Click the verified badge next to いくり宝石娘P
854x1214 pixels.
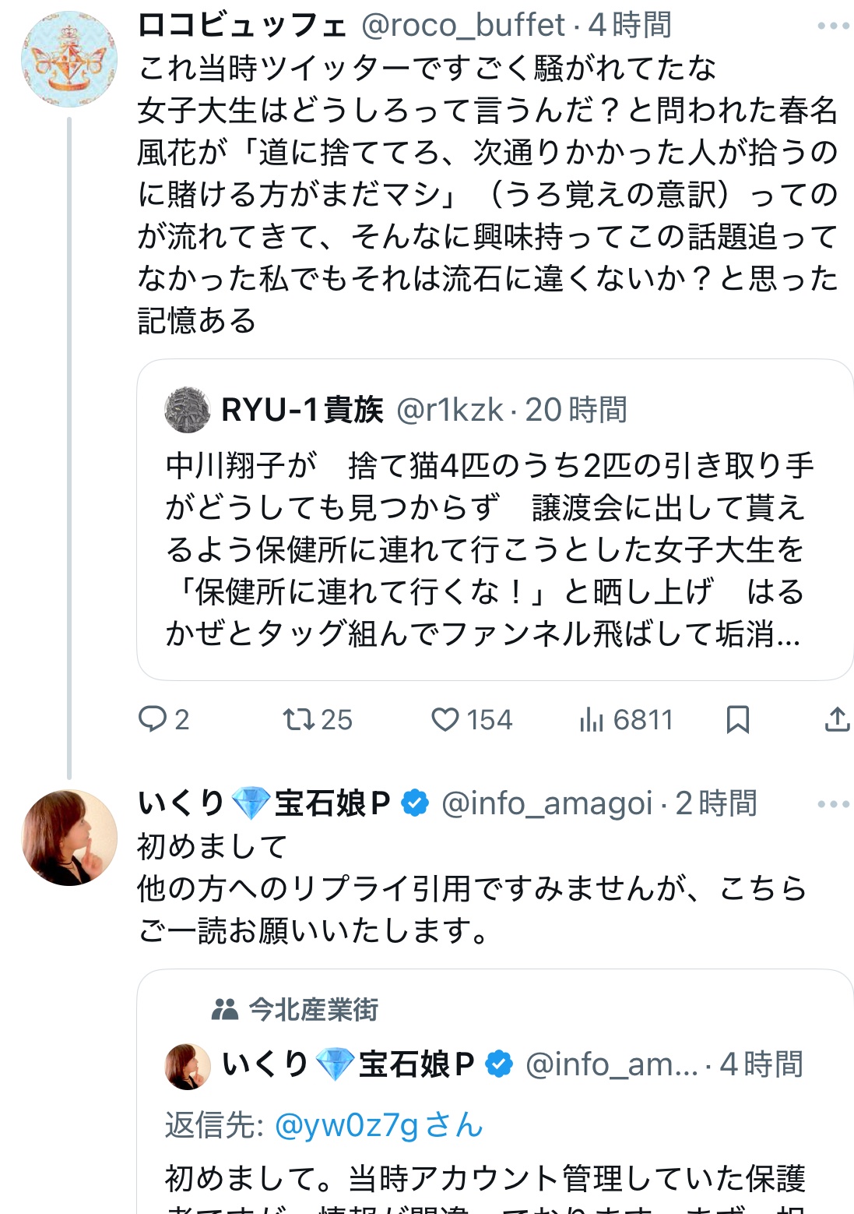415,803
